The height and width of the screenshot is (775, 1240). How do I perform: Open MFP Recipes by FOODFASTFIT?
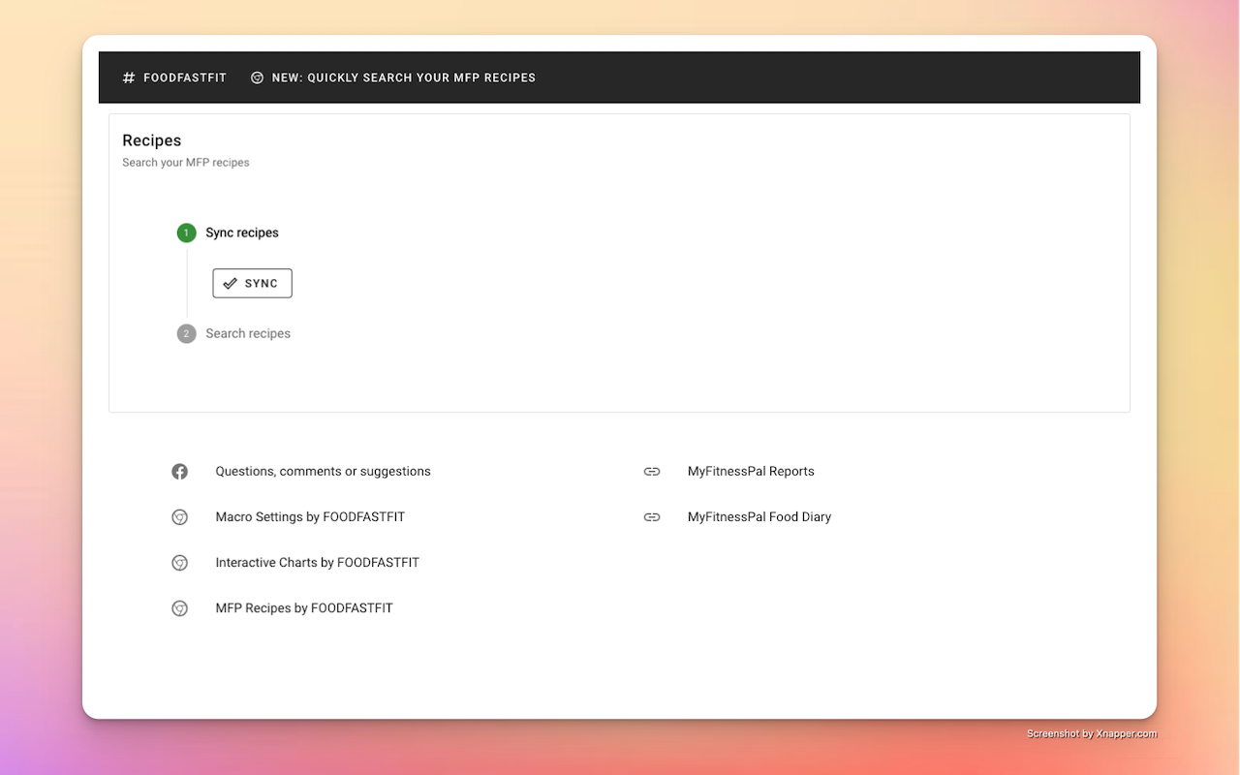click(304, 608)
